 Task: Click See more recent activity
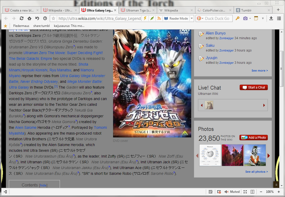(x=260, y=71)
